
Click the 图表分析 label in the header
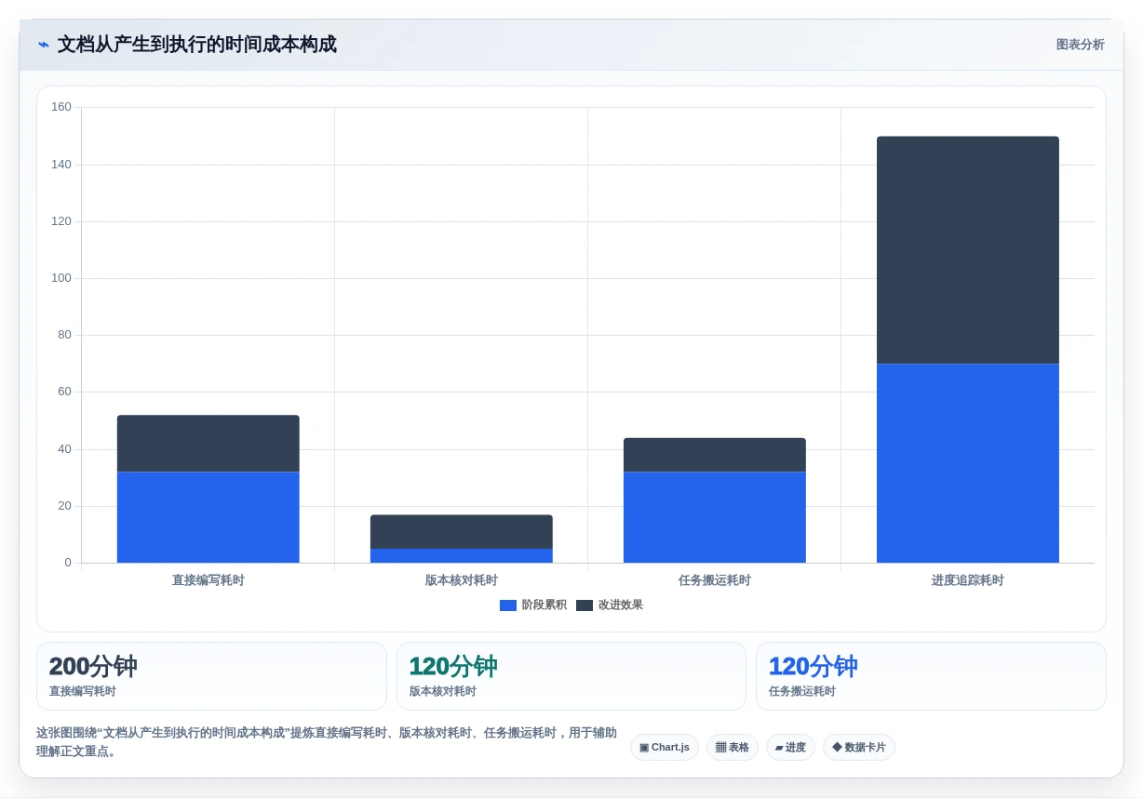(x=1080, y=45)
